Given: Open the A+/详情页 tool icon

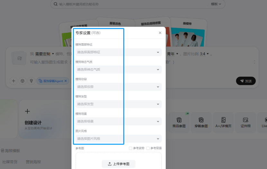Looking at the screenshot, I should (x=223, y=122).
